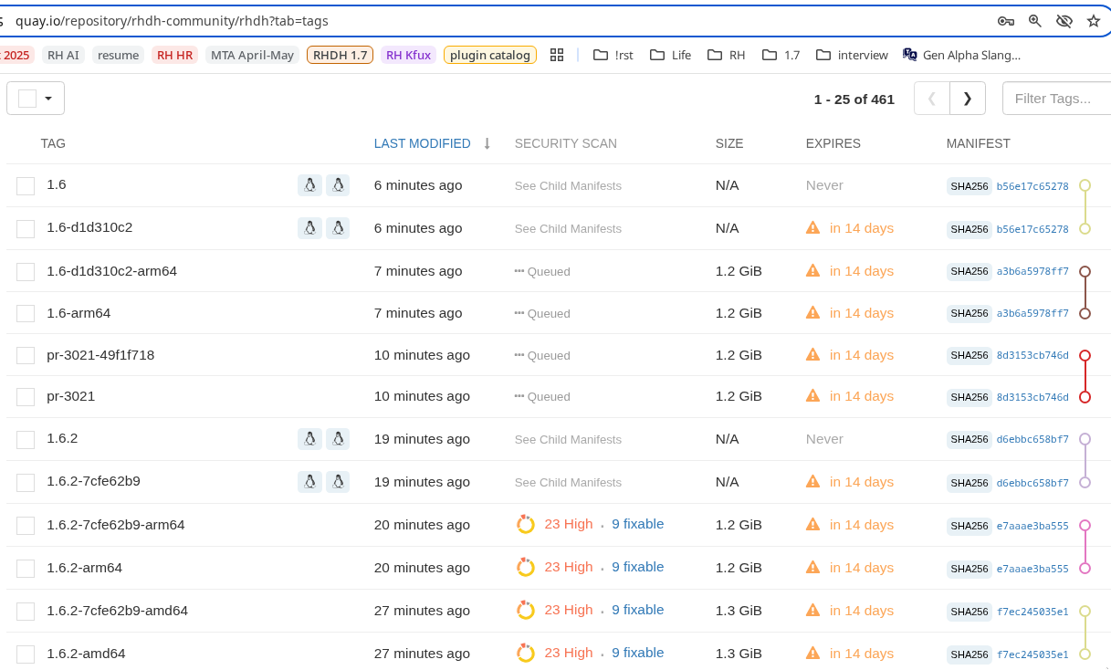Click expiry warning triangle for pr-3021
Screen dimensions: 1111x670
tap(812, 395)
